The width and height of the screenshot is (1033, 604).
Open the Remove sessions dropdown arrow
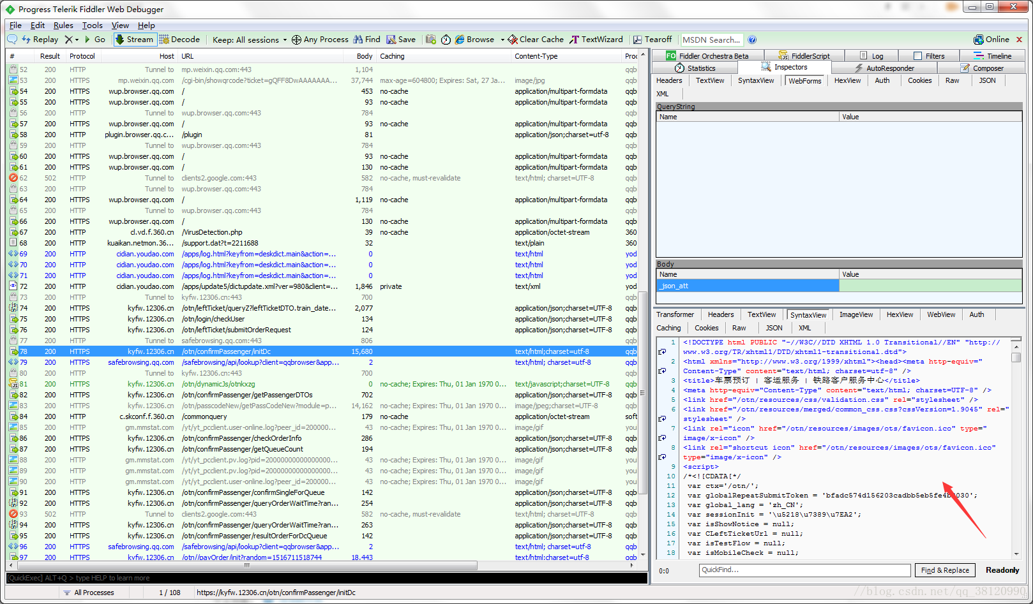[x=77, y=40]
